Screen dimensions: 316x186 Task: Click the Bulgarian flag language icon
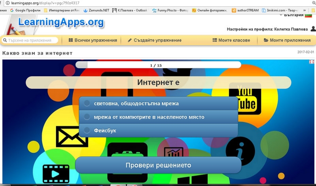[308, 15]
